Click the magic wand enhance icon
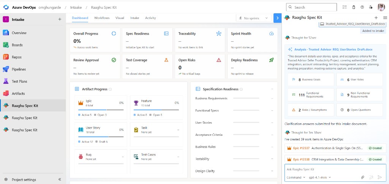 [x=371, y=177]
